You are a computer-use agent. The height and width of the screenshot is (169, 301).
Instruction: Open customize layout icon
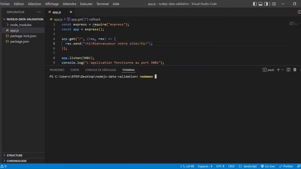click(x=274, y=4)
